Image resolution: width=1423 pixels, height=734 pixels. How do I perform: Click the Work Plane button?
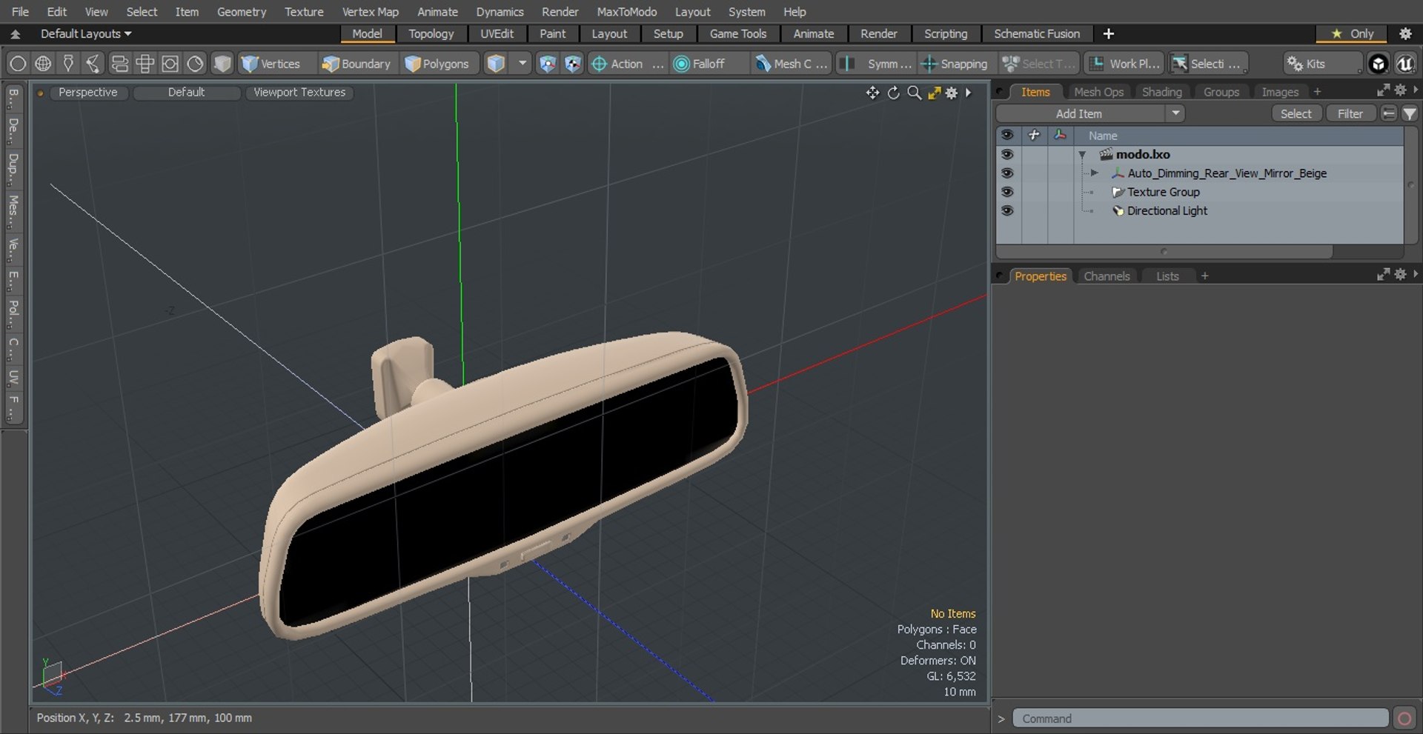click(1124, 64)
